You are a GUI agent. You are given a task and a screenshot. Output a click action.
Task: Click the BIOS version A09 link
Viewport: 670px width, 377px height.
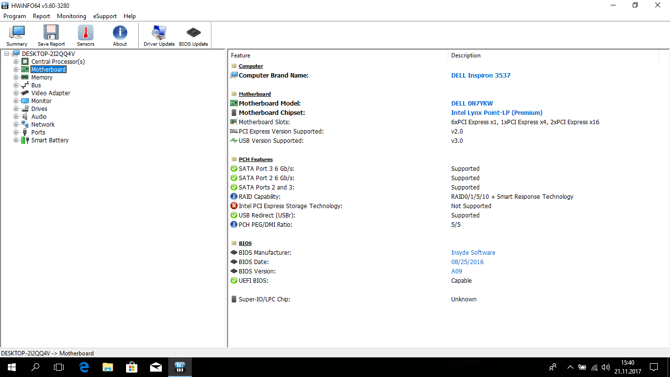[x=457, y=271]
